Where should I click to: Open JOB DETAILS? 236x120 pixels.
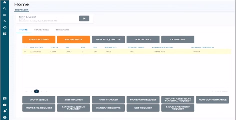coord(143,39)
